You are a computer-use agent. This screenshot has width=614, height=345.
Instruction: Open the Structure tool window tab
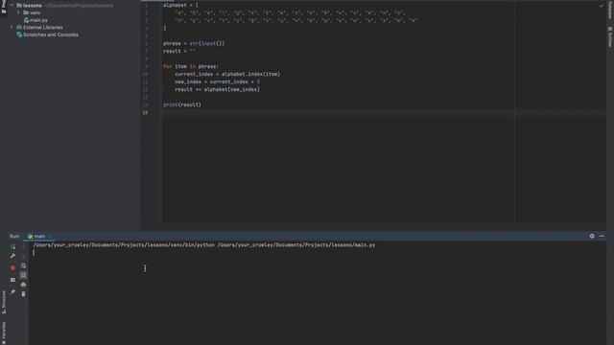4,302
